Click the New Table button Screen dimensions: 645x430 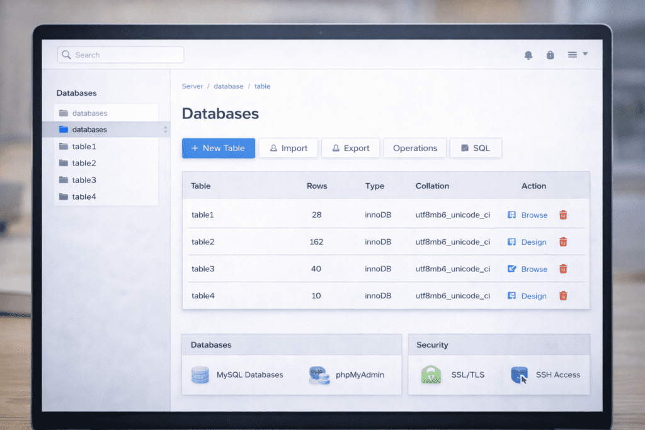click(219, 148)
